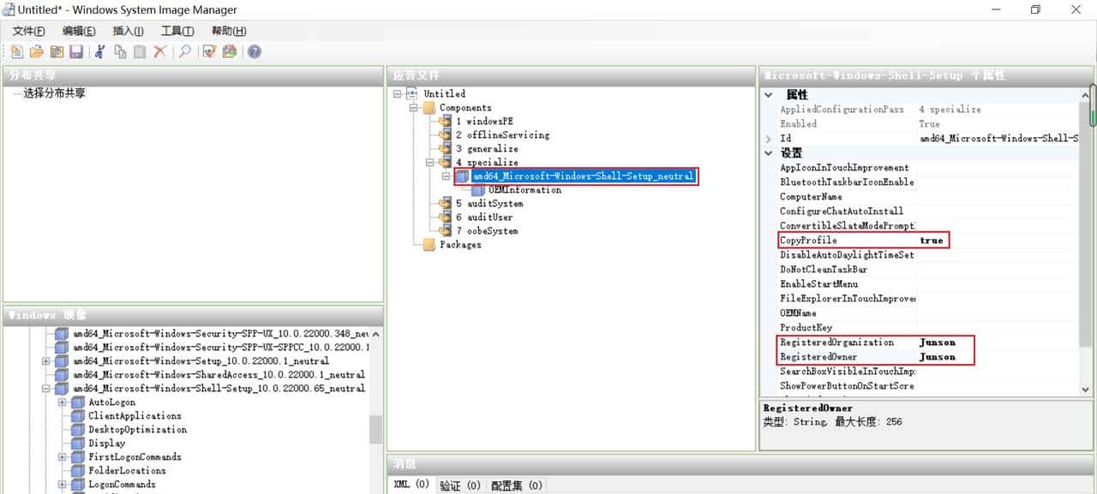Click the empty ComputerName value field
Screen dimensions: 1097x494
coord(998,197)
